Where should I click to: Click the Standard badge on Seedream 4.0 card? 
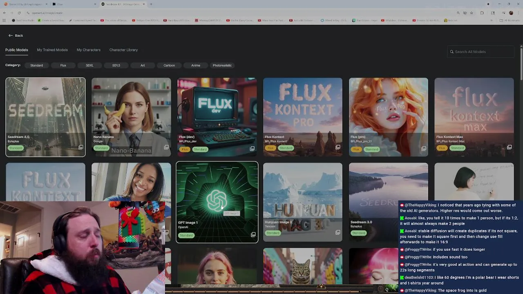[x=16, y=148]
